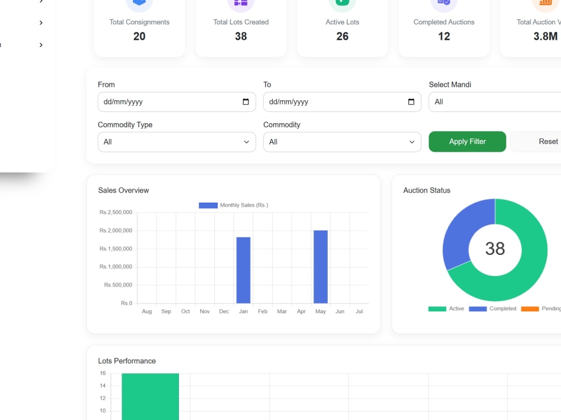This screenshot has height=420, width=561.
Task: Open the To date calendar picker icon
Action: pyautogui.click(x=411, y=102)
